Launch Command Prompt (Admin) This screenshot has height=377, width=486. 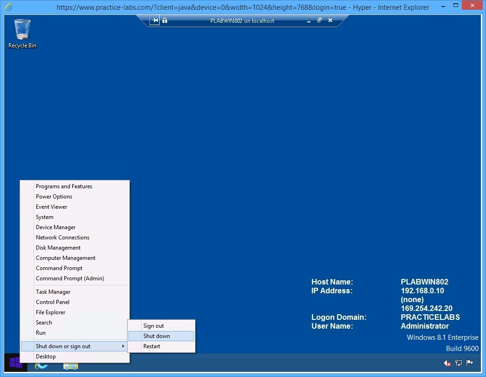[x=70, y=278]
